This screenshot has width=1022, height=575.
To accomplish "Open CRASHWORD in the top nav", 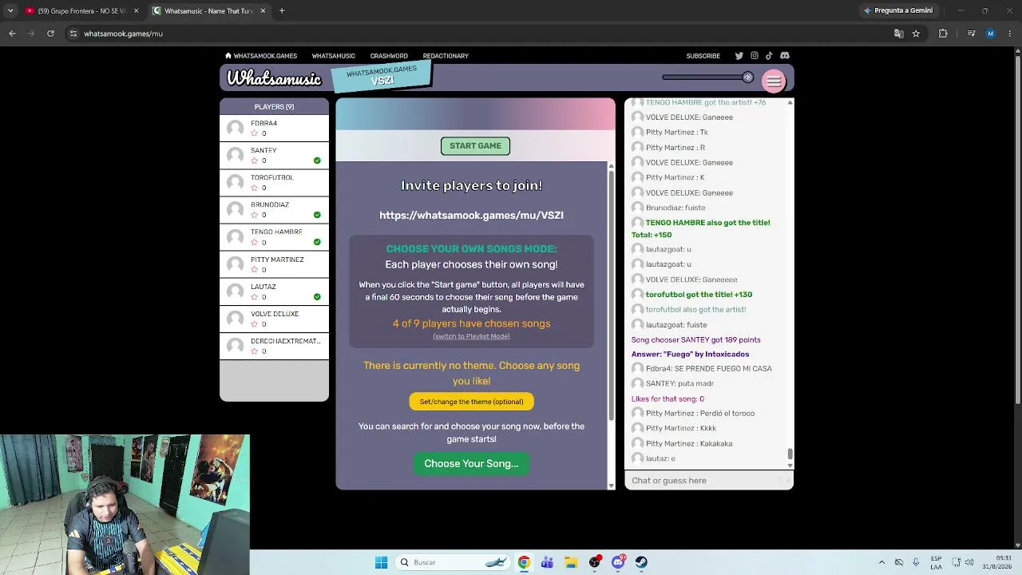I will [389, 56].
